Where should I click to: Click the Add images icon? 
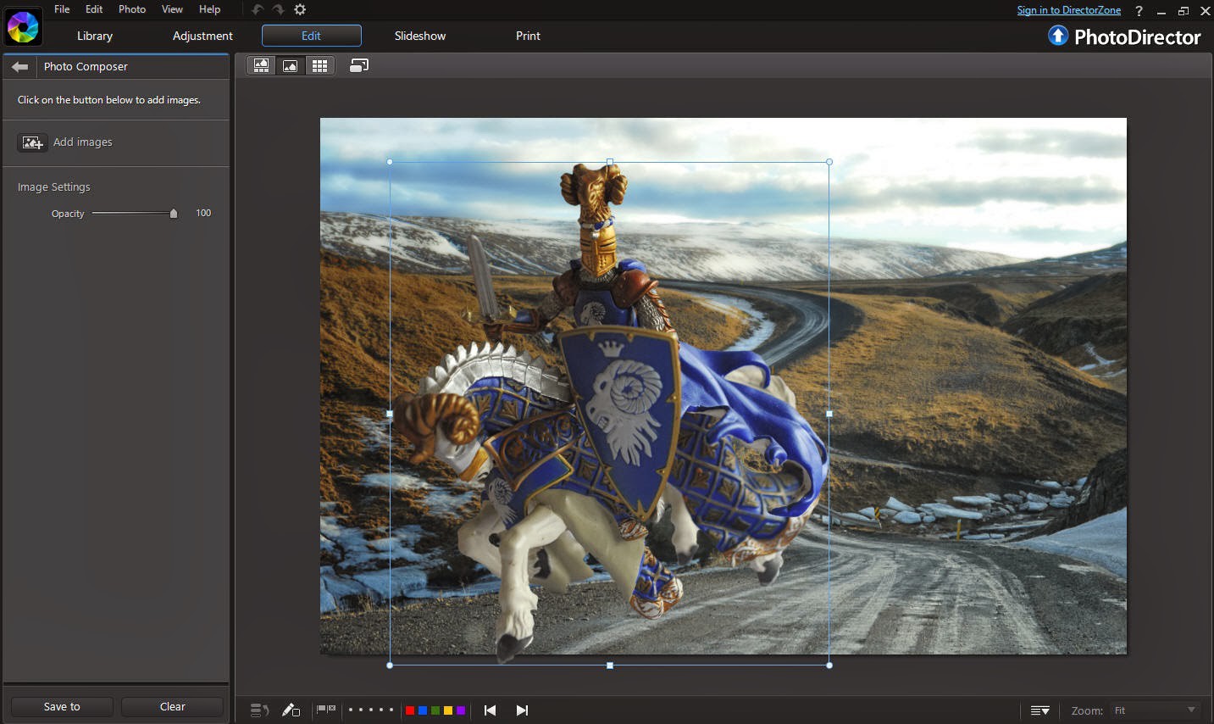click(32, 142)
